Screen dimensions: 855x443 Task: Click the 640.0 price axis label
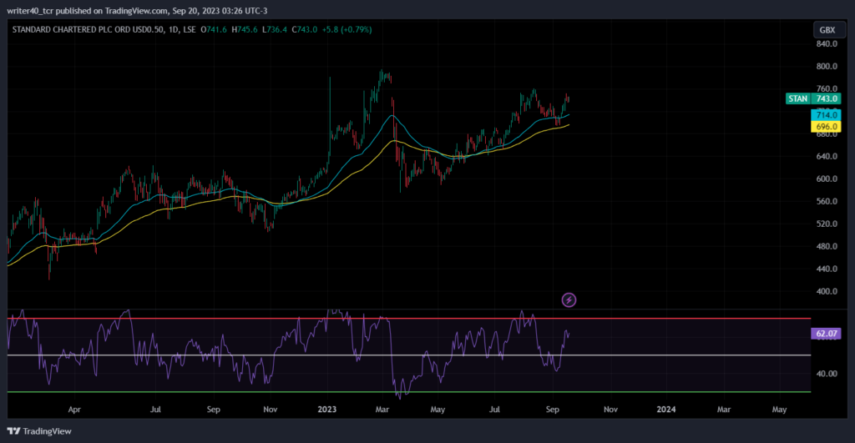click(x=827, y=156)
